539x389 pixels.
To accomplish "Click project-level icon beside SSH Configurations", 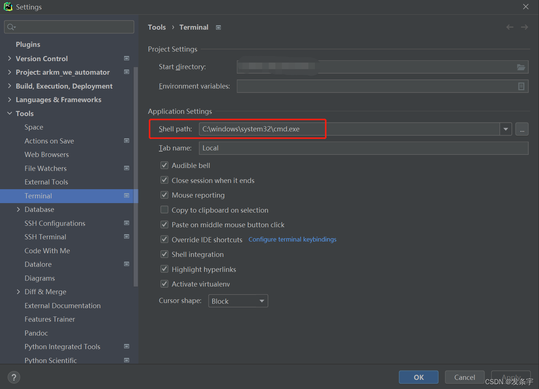I will pyautogui.click(x=127, y=223).
